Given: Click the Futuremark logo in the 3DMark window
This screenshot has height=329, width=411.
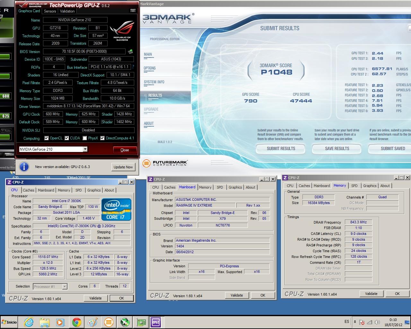Looking at the screenshot, I should coord(165,163).
